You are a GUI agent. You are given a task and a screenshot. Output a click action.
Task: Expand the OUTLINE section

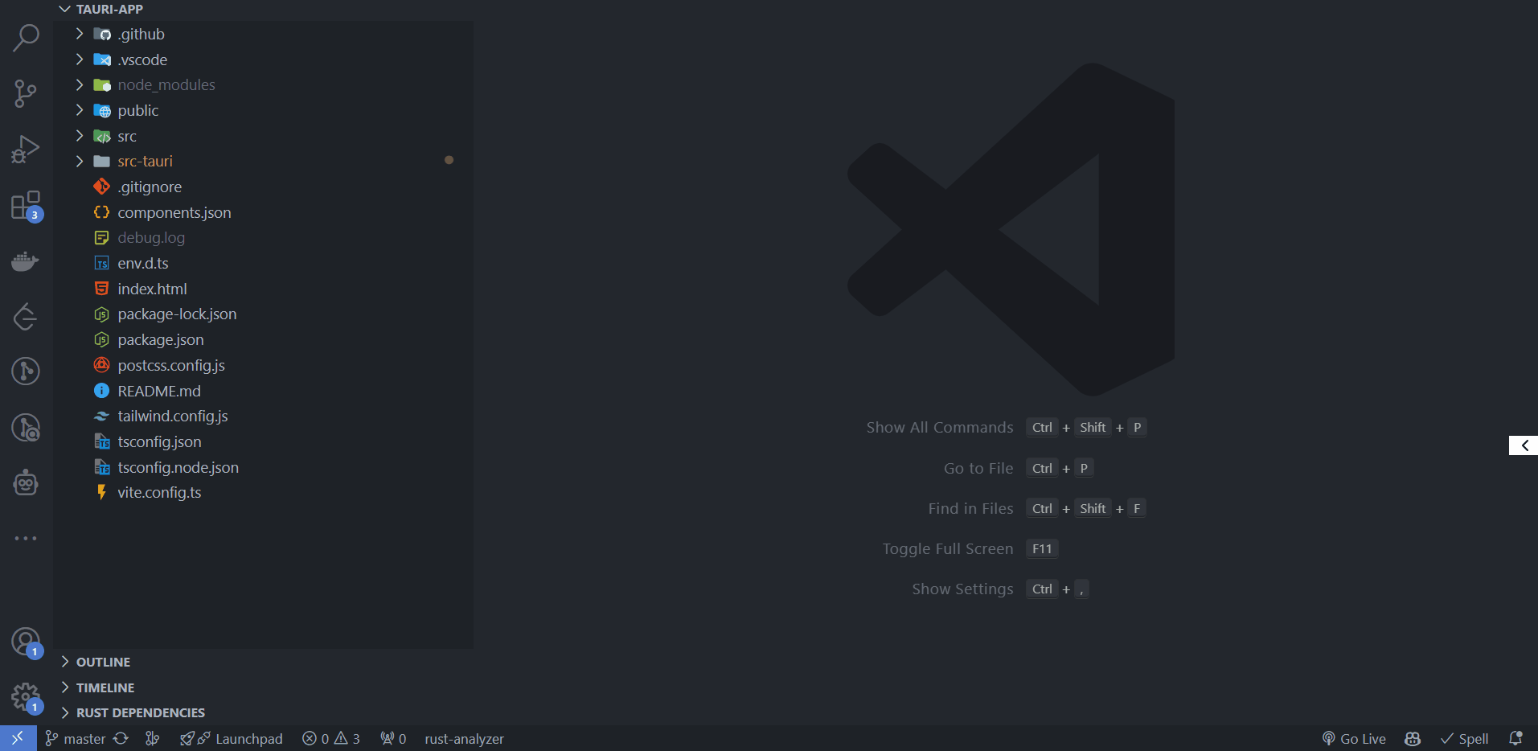point(263,662)
